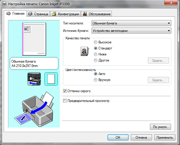This screenshot has height=145, width=180.
Task: Click the Главная tab printer icon
Action: click(8, 13)
